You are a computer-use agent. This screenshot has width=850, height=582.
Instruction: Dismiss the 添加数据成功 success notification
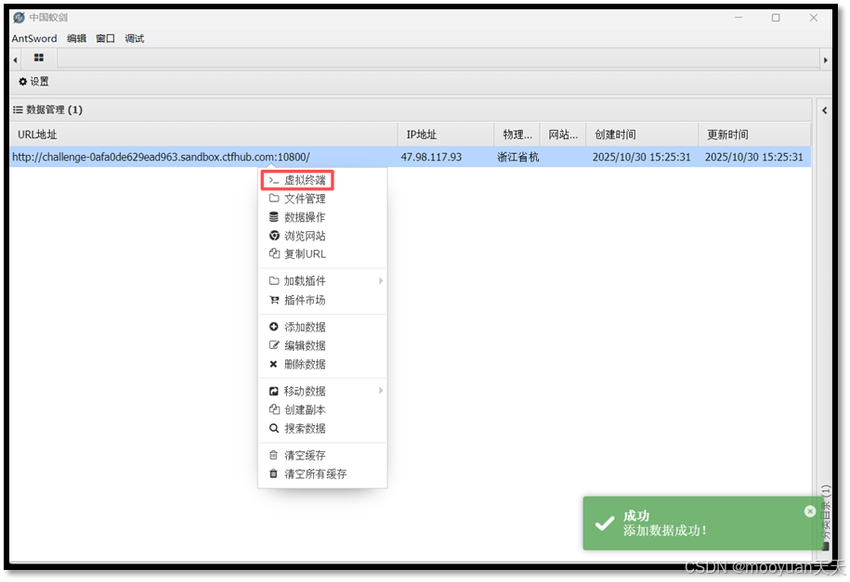click(810, 511)
